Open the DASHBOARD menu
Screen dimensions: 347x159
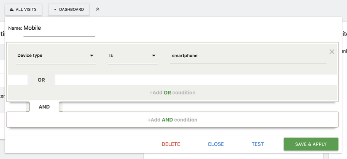(69, 9)
